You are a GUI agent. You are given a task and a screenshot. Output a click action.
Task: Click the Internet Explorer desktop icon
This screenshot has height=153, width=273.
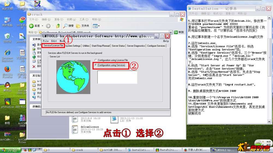point(7,56)
